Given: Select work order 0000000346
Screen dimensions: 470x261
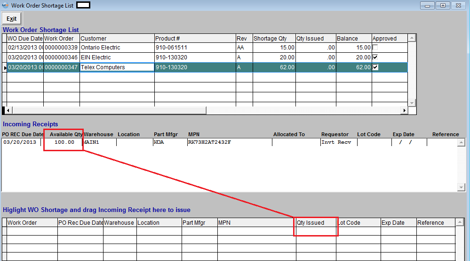Looking at the screenshot, I should (62, 57).
